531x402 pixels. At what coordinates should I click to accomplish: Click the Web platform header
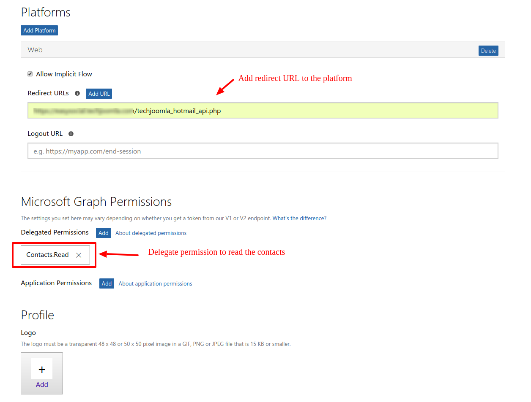coord(35,50)
